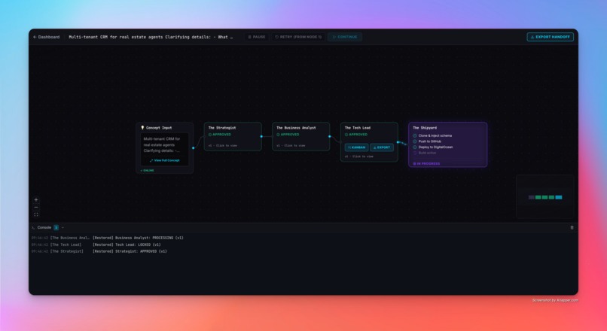Collapse the Console panel with chevron
The height and width of the screenshot is (331, 607).
(x=63, y=228)
